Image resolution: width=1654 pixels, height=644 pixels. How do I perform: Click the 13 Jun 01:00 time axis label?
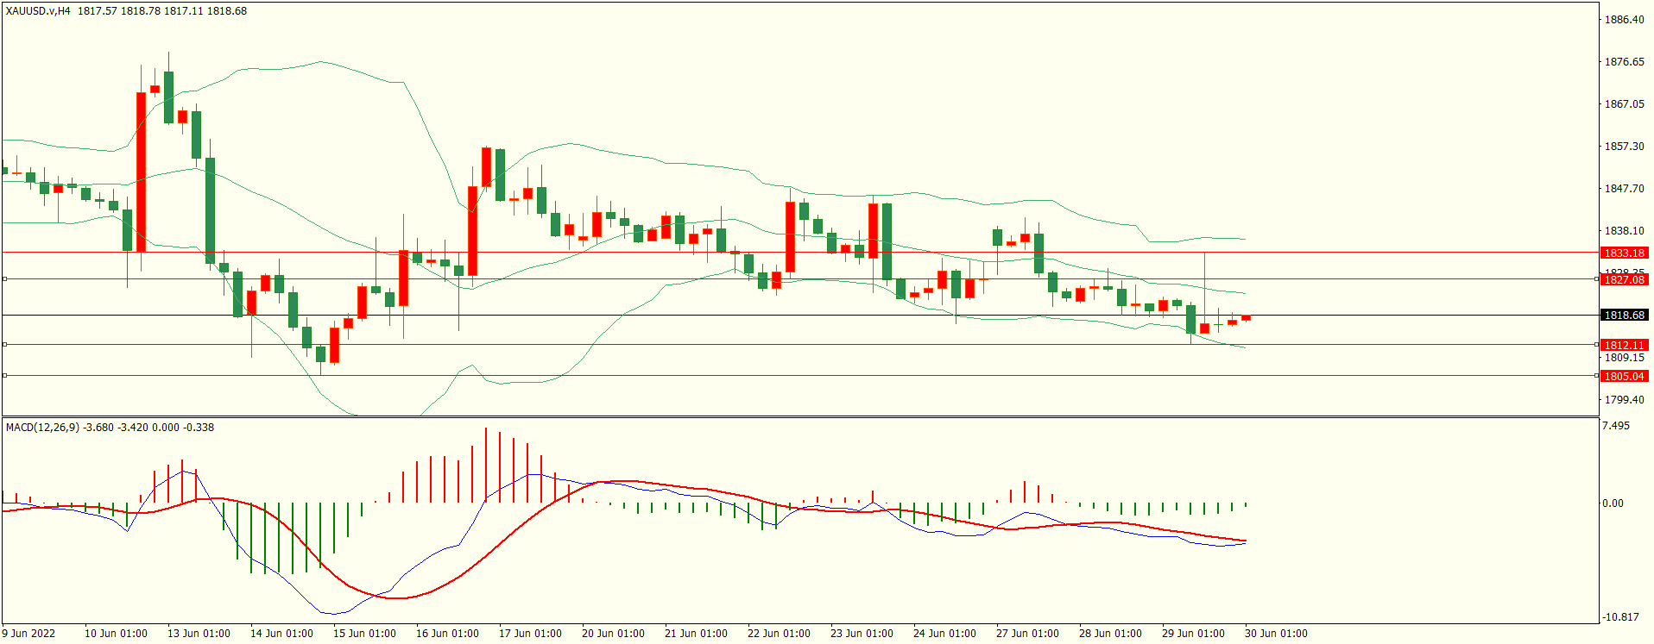coord(199,634)
